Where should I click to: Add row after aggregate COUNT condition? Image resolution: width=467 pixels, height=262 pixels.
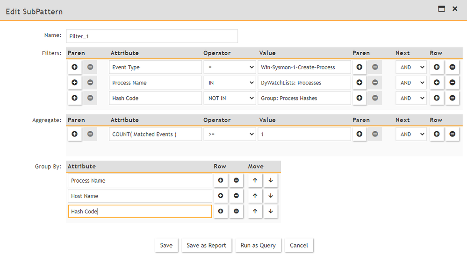[x=437, y=134]
